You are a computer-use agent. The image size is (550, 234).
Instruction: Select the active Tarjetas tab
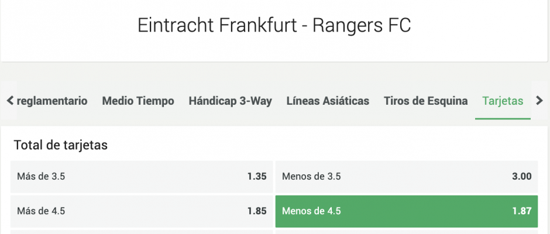(x=503, y=101)
